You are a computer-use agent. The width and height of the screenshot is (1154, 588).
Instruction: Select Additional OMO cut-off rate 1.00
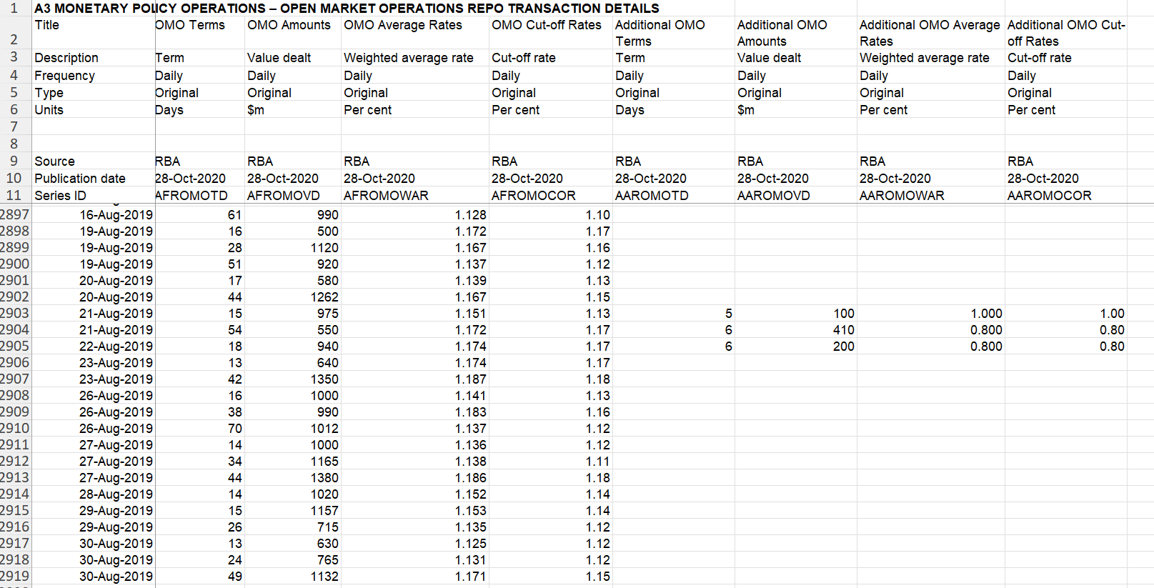pyautogui.click(x=1066, y=313)
